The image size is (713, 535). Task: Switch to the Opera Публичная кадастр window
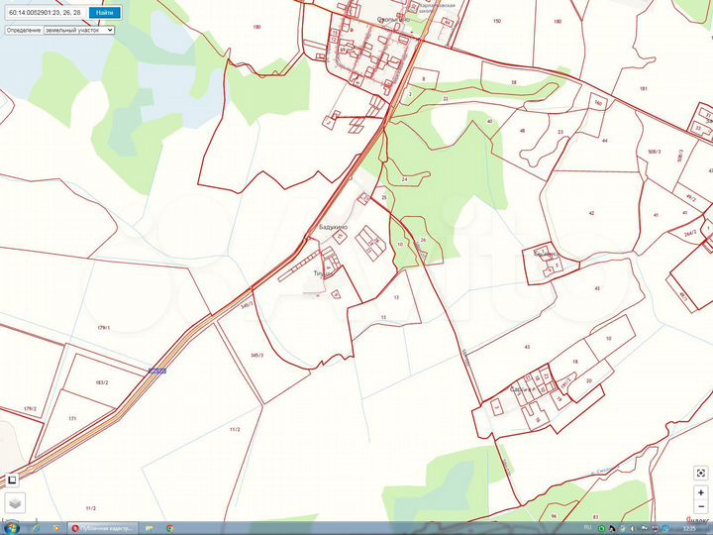[x=103, y=528]
